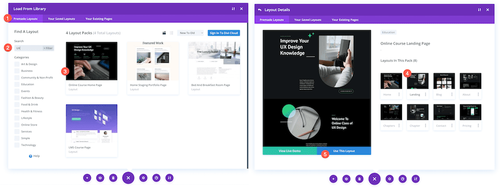This screenshot has width=500, height=188.
Task: Click the trash icon in left toolbar
Action: (113, 178)
